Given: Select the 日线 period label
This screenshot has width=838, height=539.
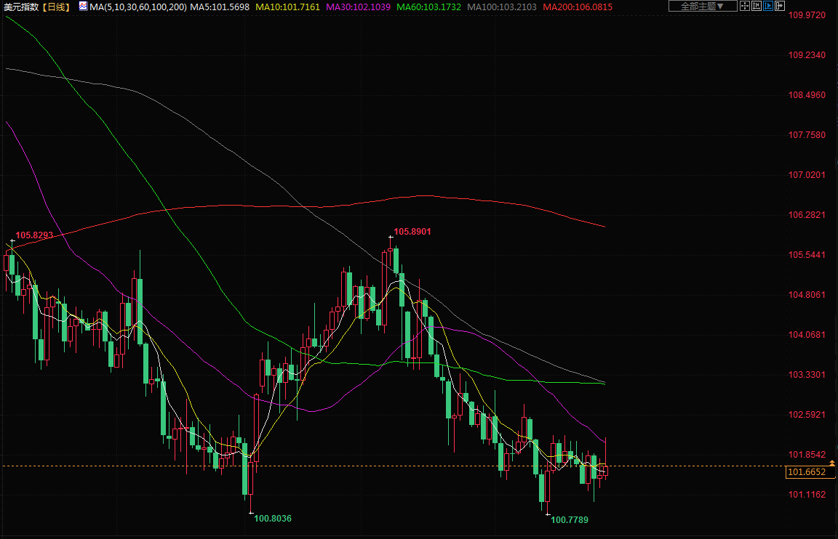Looking at the screenshot, I should (56, 7).
